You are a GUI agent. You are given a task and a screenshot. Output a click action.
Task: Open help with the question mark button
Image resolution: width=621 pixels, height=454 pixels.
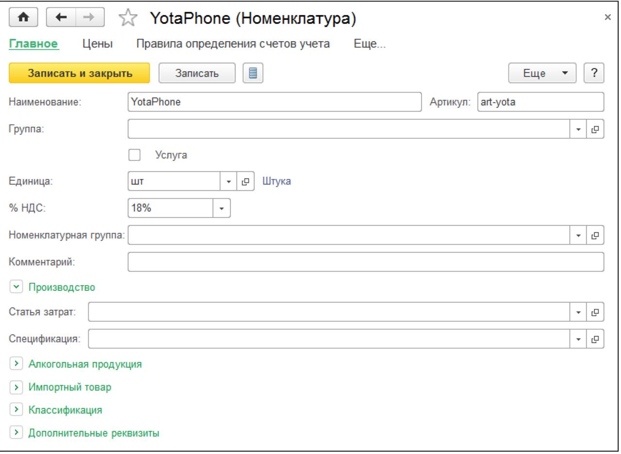[594, 73]
